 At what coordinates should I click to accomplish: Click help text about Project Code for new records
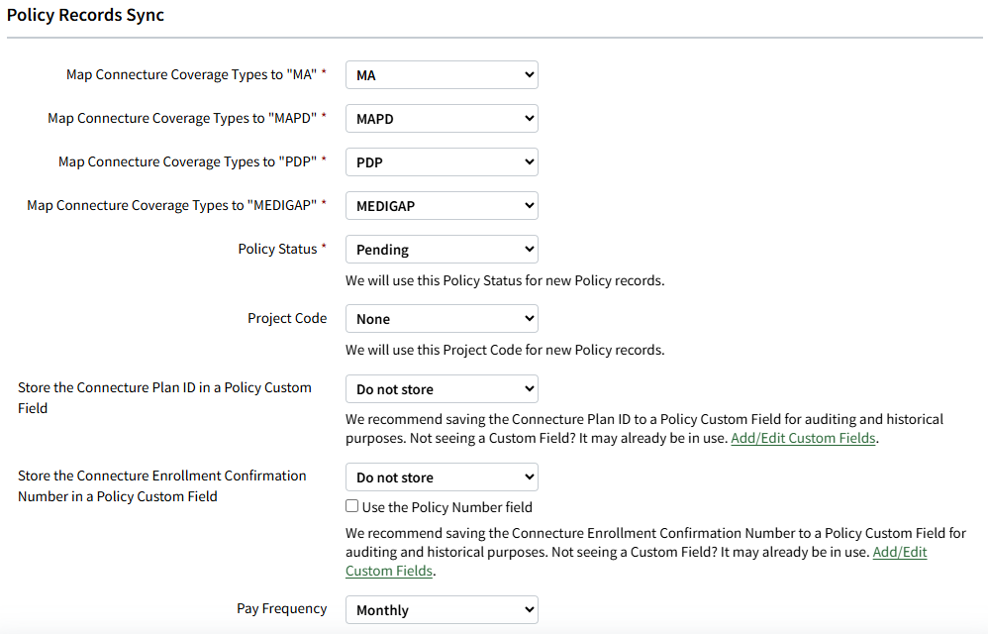click(x=505, y=350)
